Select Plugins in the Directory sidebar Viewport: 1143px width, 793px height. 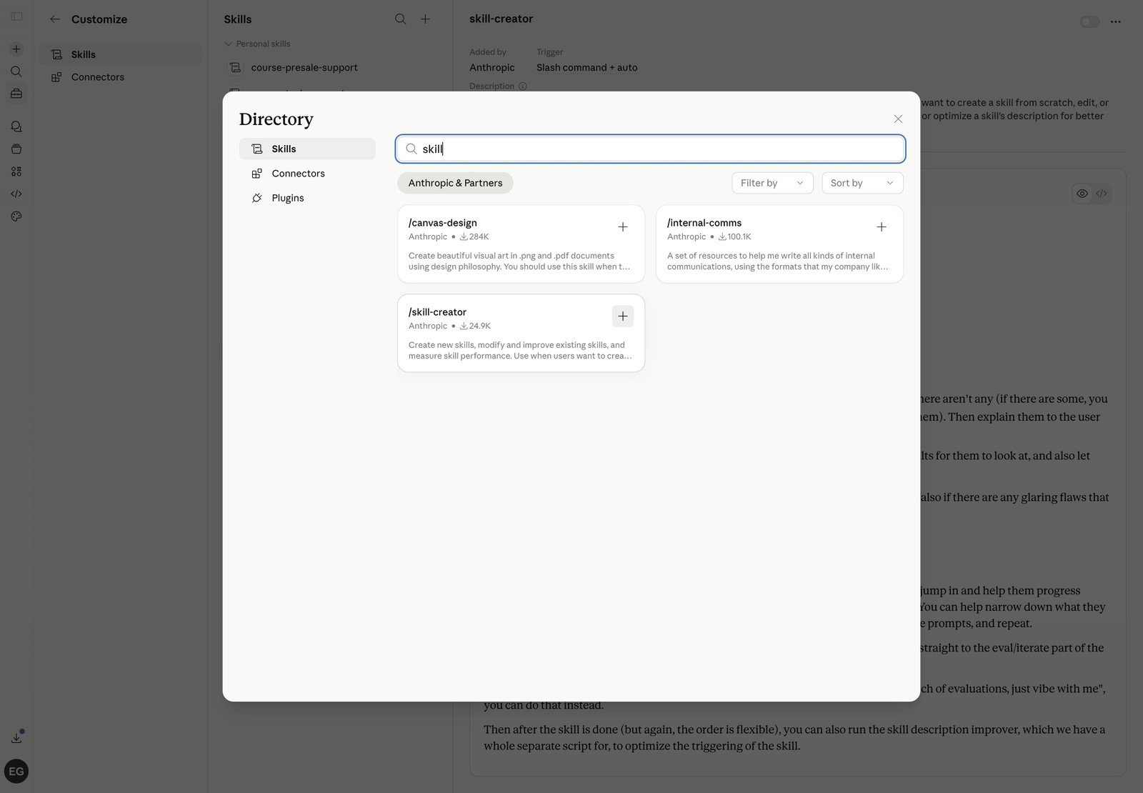287,198
